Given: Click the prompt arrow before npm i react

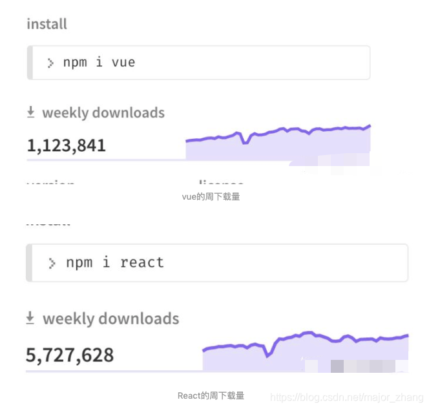Looking at the screenshot, I should click(x=52, y=263).
